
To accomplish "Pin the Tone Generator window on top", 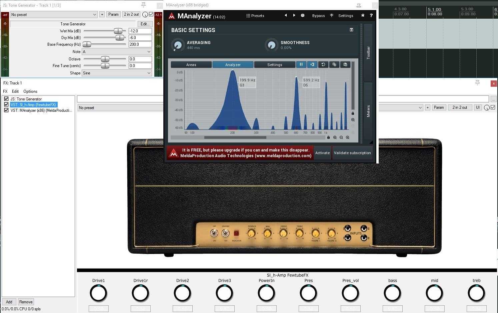I will tap(143, 5).
